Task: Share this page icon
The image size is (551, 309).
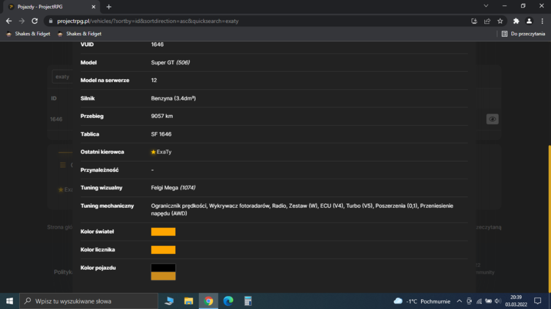Action: tap(487, 21)
